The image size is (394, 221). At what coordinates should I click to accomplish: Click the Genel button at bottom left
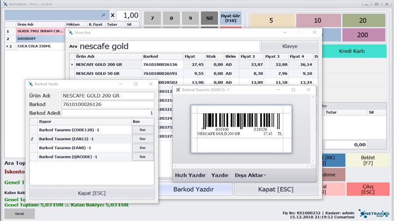tap(19, 214)
